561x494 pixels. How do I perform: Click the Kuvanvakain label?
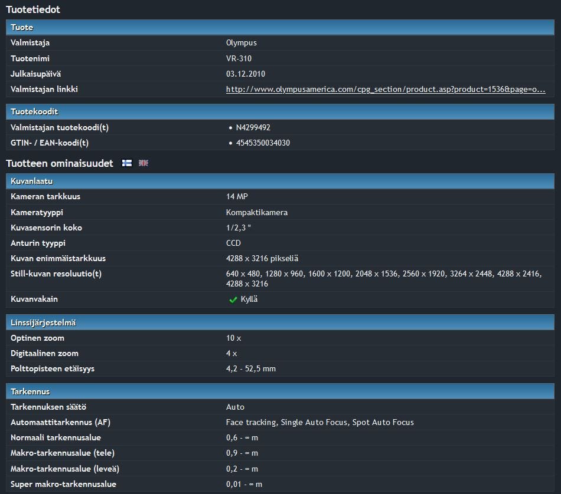click(x=34, y=299)
